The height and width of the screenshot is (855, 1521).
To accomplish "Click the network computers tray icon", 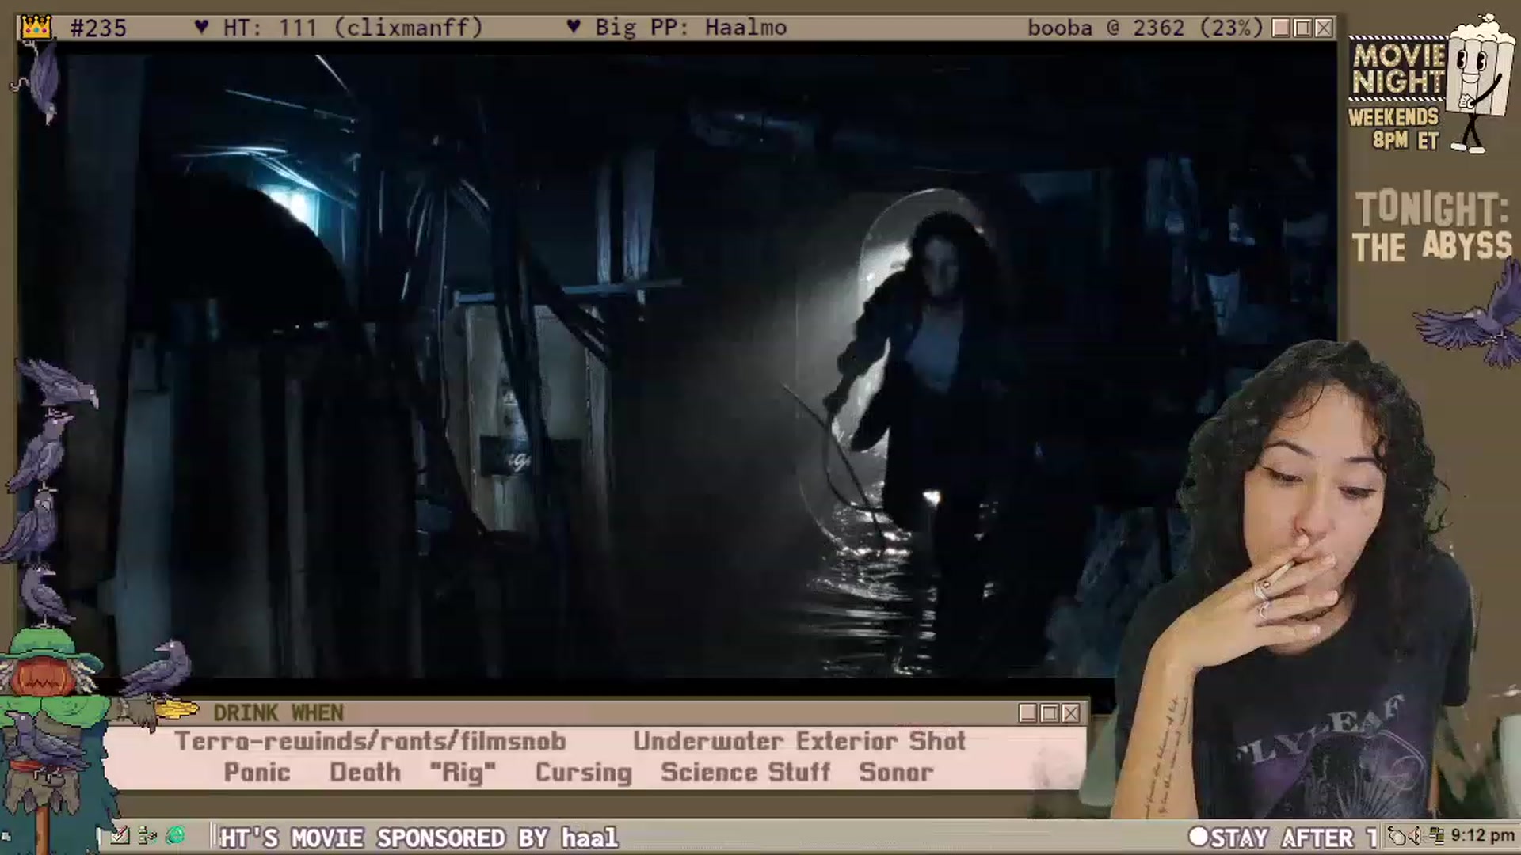I will tap(1436, 836).
